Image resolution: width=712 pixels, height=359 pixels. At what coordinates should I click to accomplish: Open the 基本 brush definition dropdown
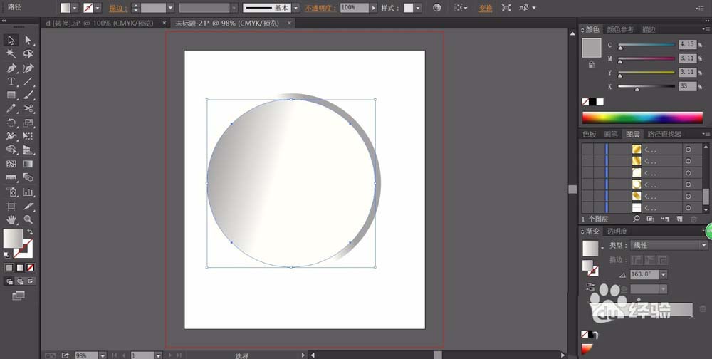tap(295, 8)
